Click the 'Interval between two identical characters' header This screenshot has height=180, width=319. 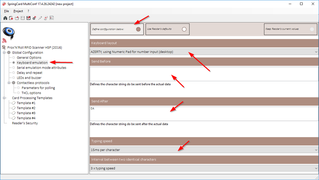pyautogui.click(x=204, y=160)
